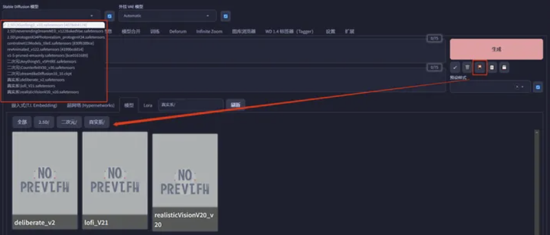550x235 pixels.
Task: Switch to T.I. Embedding tab
Action: tap(34, 105)
